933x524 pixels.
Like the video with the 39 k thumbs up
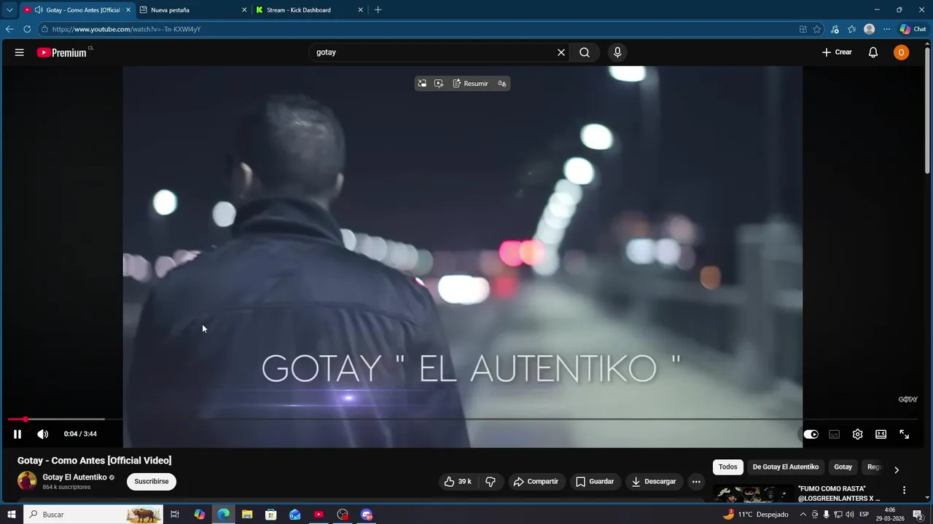pyautogui.click(x=458, y=482)
